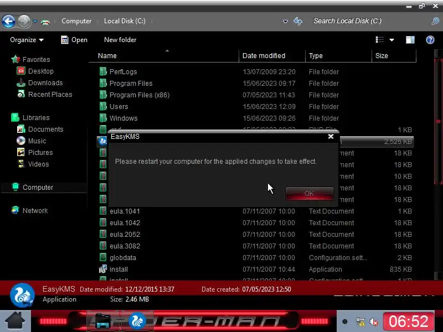Click the Network globe icon
443x332 pixels.
(16, 210)
